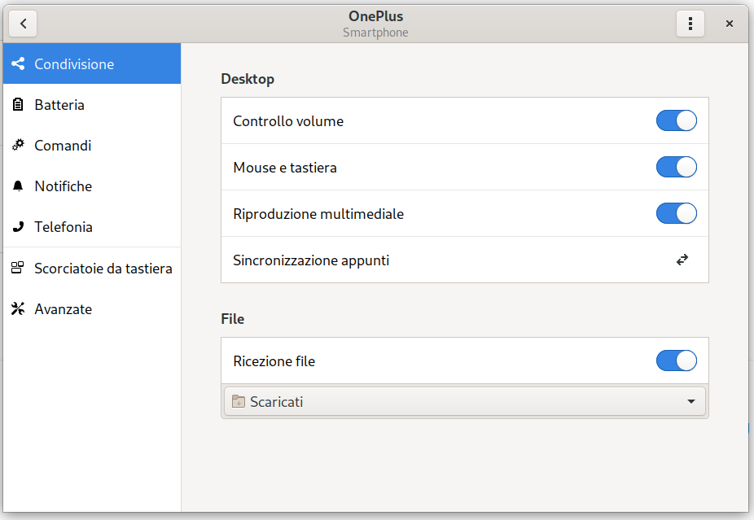754x520 pixels.
Task: Expand the Scaricati folder dropdown arrow
Action: (691, 401)
